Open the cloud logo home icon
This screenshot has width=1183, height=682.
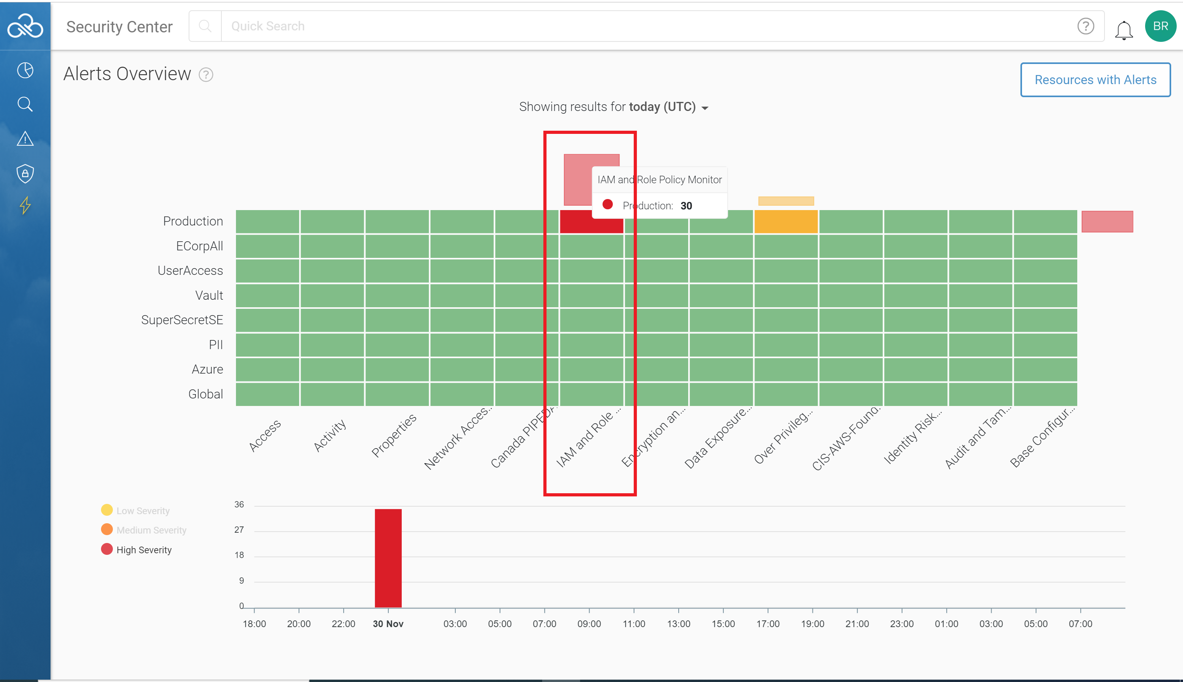pos(25,26)
